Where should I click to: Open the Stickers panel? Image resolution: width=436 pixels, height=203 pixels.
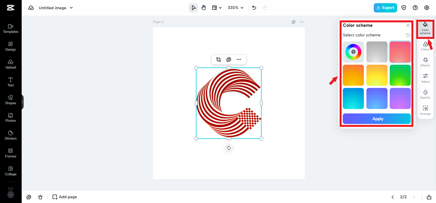[11, 135]
